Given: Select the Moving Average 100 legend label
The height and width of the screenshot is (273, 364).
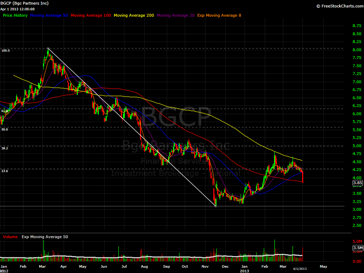Looking at the screenshot, I should [91, 15].
